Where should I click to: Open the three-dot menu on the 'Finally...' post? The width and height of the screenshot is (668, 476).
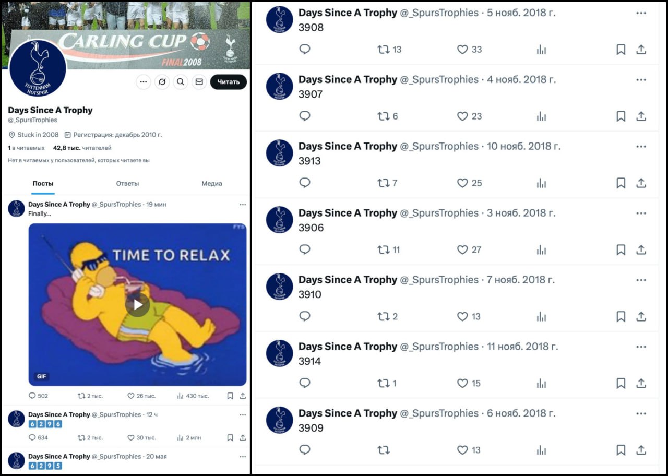243,205
